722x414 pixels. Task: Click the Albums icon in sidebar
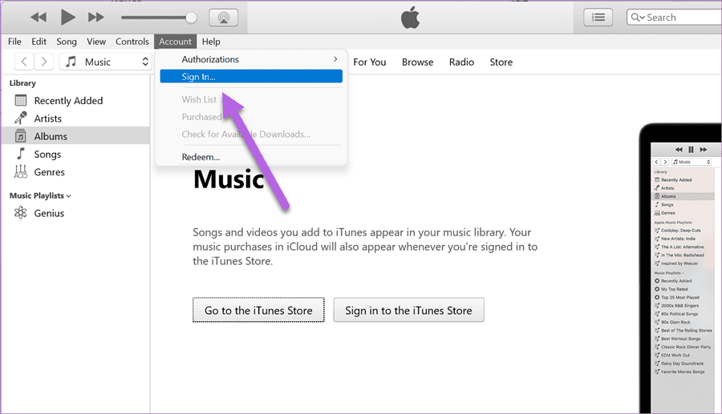[21, 136]
